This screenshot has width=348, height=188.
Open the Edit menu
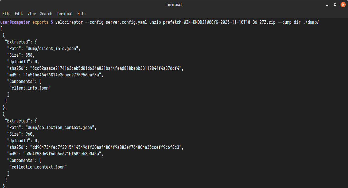pyautogui.click(x=19, y=14)
